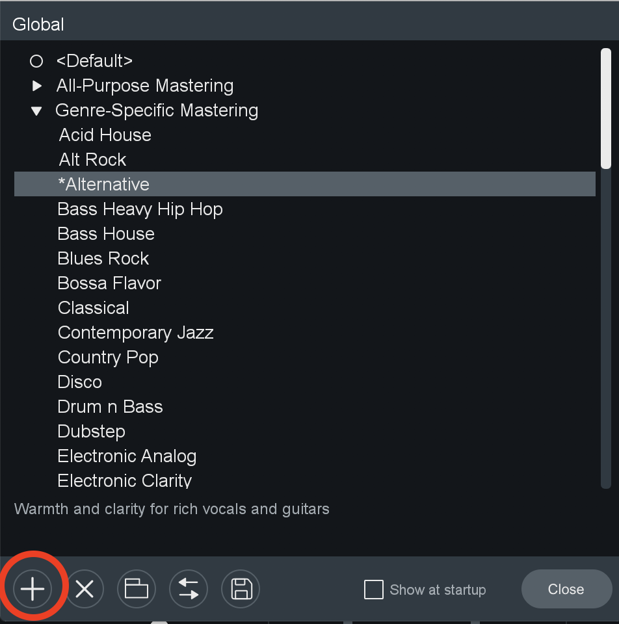Expand the All-Purpose Mastering folder arrow
Image resolution: width=619 pixels, height=624 pixels.
(x=37, y=86)
